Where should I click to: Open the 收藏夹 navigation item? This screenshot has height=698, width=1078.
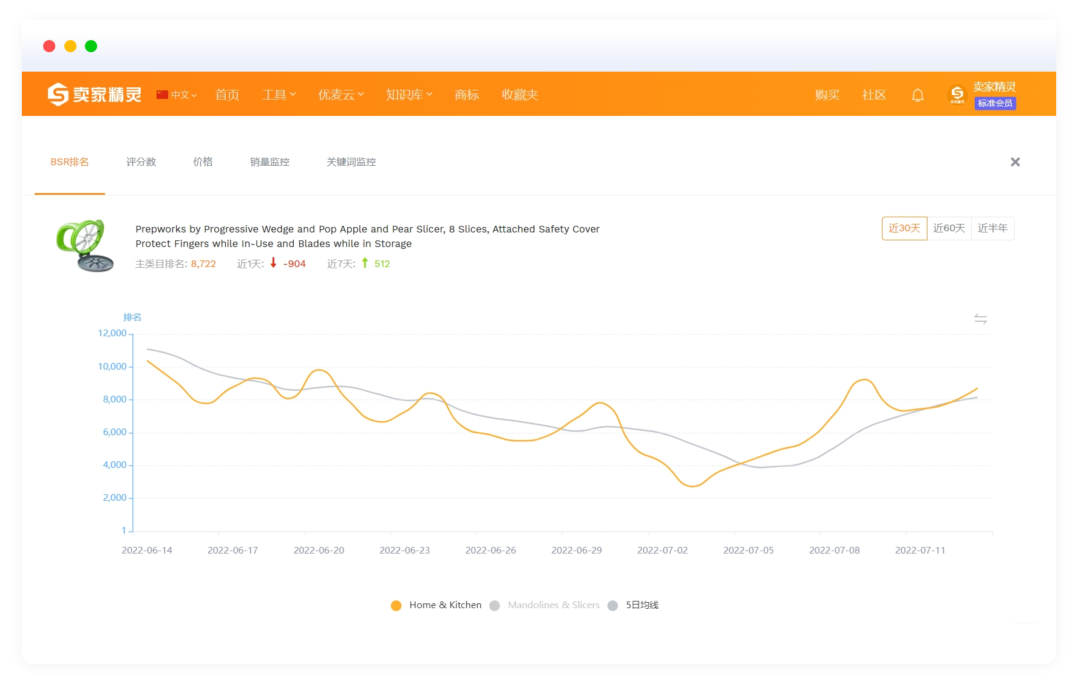520,95
